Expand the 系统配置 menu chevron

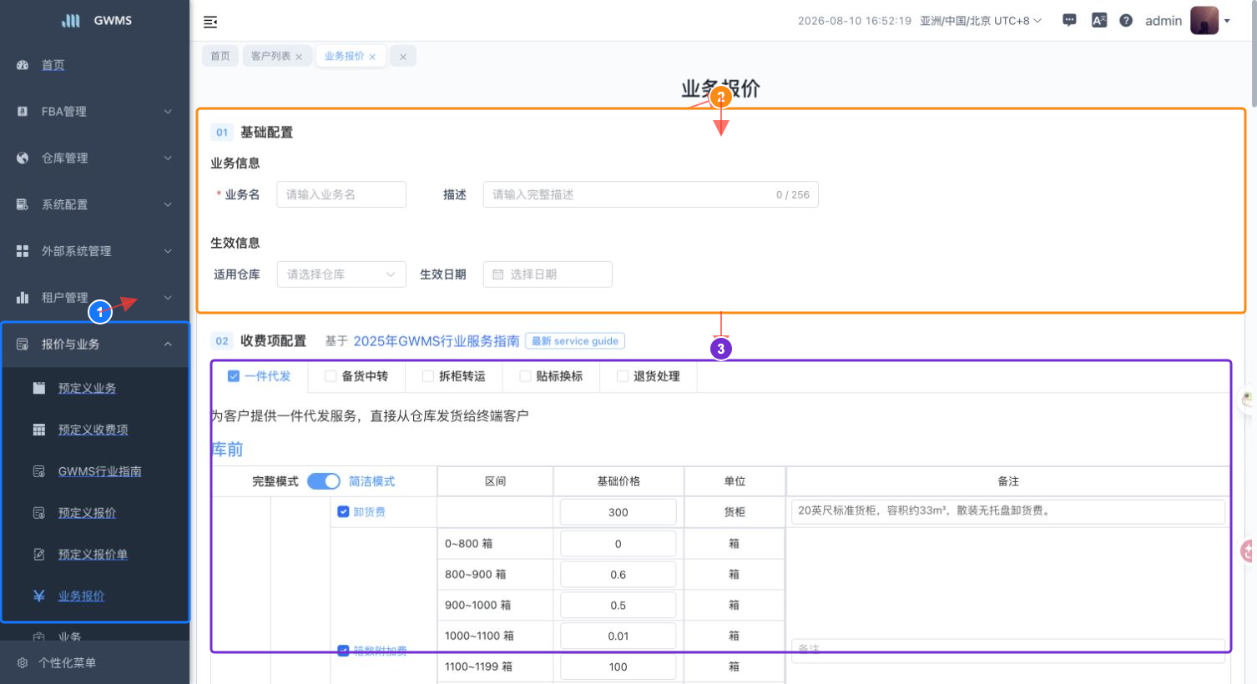click(x=168, y=204)
